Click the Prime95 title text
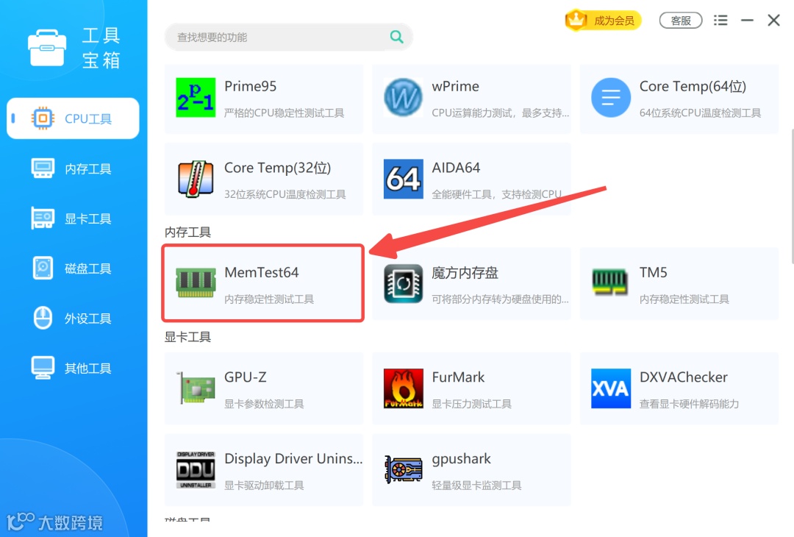This screenshot has width=794, height=537. (x=250, y=87)
